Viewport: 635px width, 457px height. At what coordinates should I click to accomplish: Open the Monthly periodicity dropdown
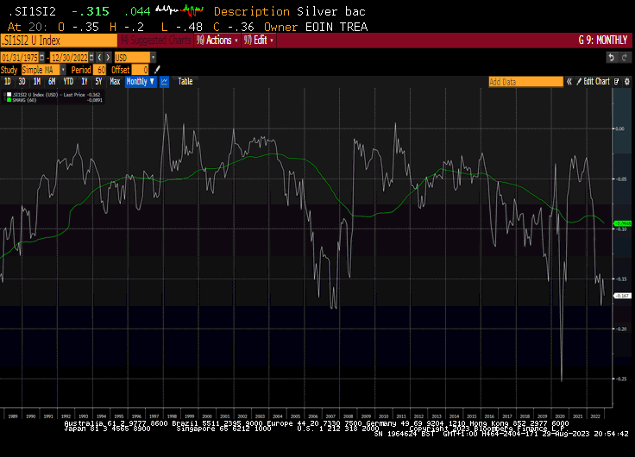click(140, 81)
